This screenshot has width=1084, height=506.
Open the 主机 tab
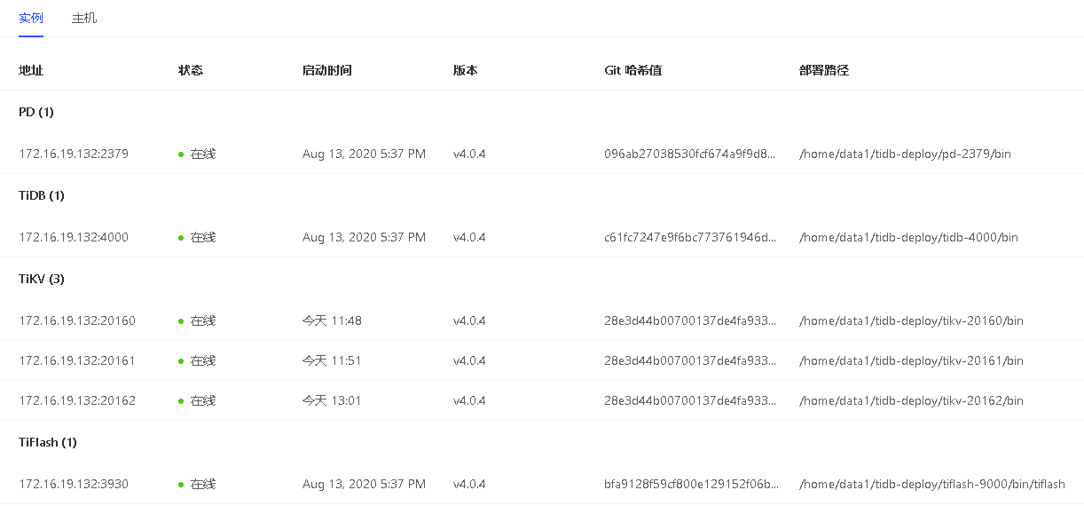point(84,18)
